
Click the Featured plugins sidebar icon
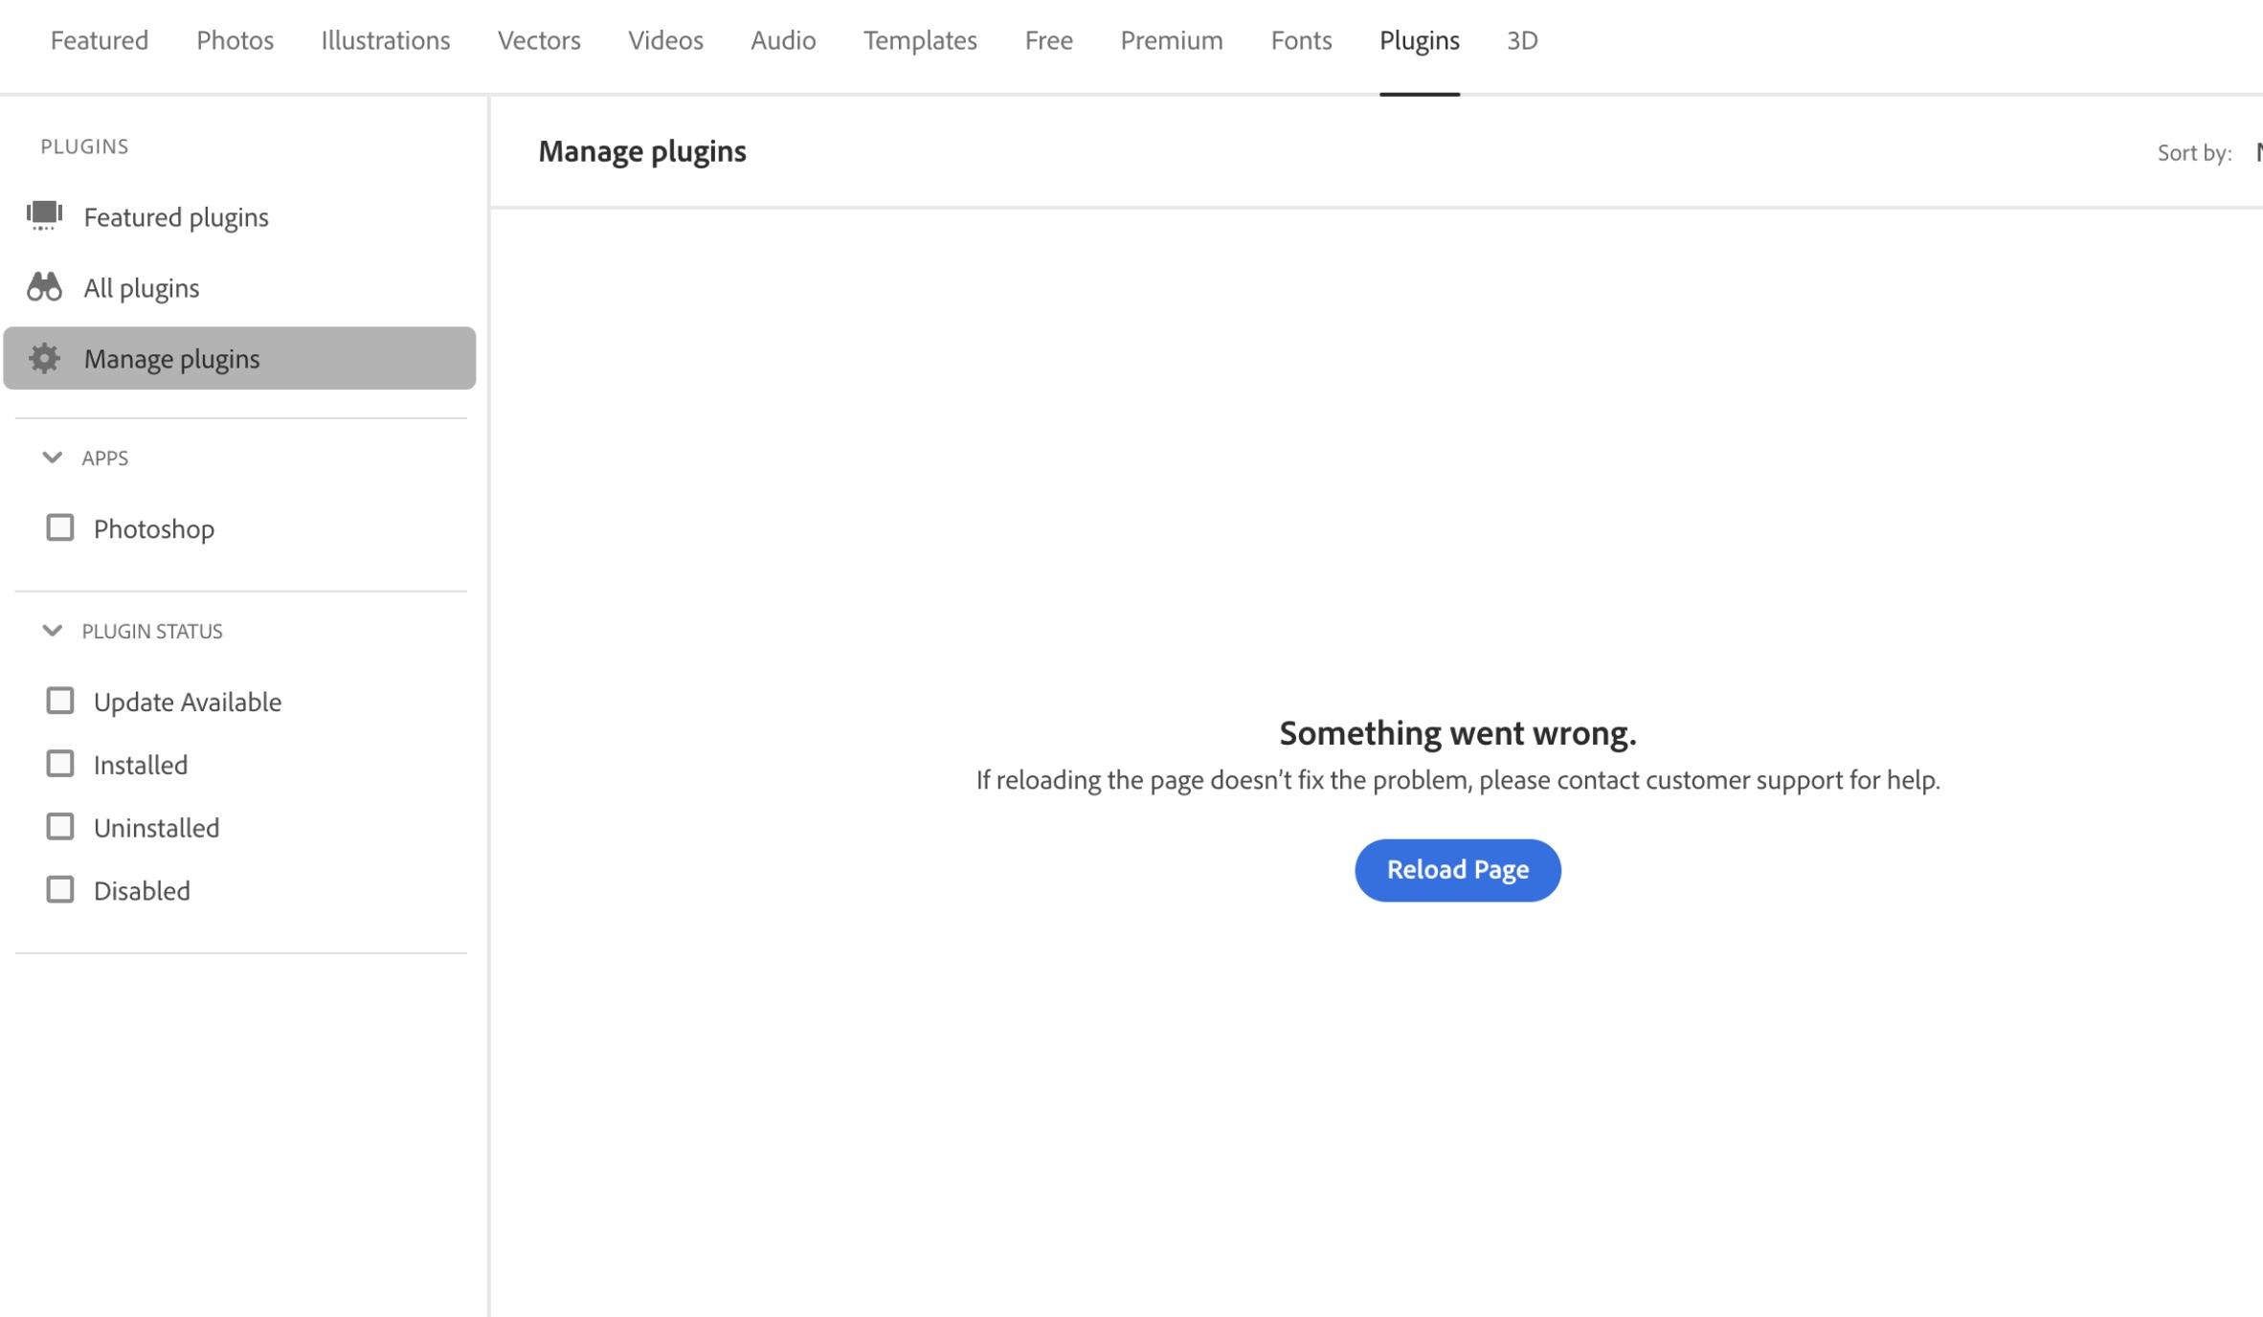(44, 216)
